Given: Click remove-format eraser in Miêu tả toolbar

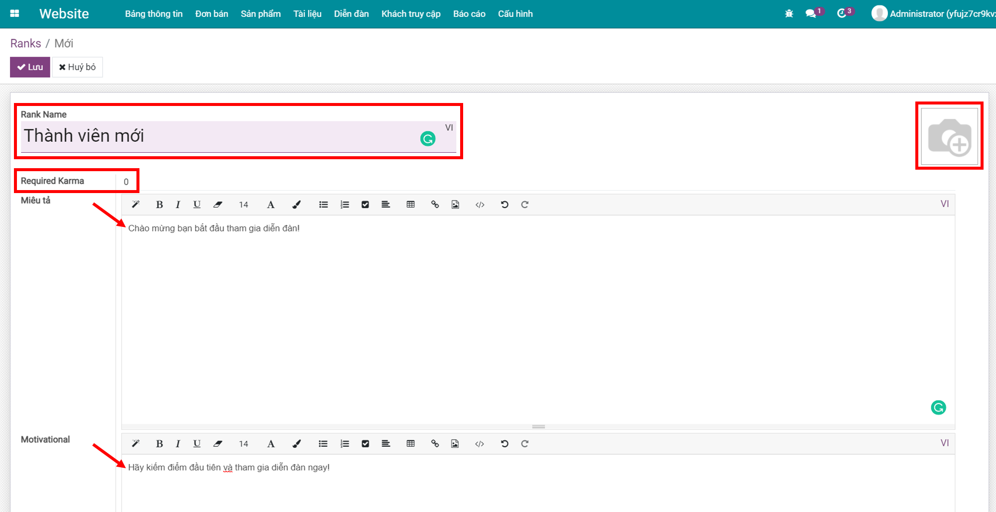Looking at the screenshot, I should pyautogui.click(x=218, y=205).
